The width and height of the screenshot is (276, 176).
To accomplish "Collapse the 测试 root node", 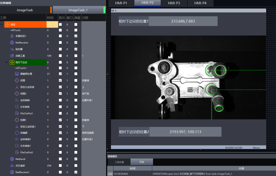I will [2, 25].
